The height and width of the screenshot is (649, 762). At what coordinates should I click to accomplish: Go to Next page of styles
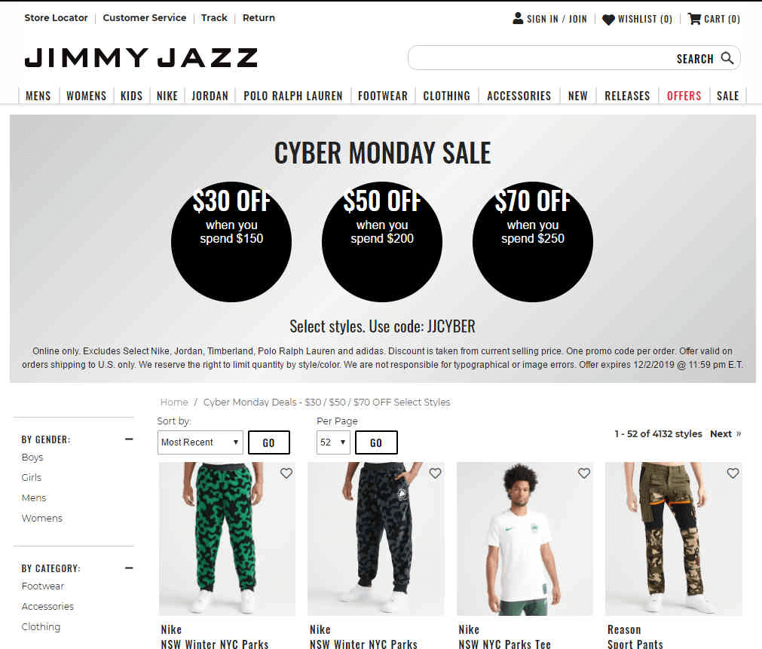click(x=725, y=433)
